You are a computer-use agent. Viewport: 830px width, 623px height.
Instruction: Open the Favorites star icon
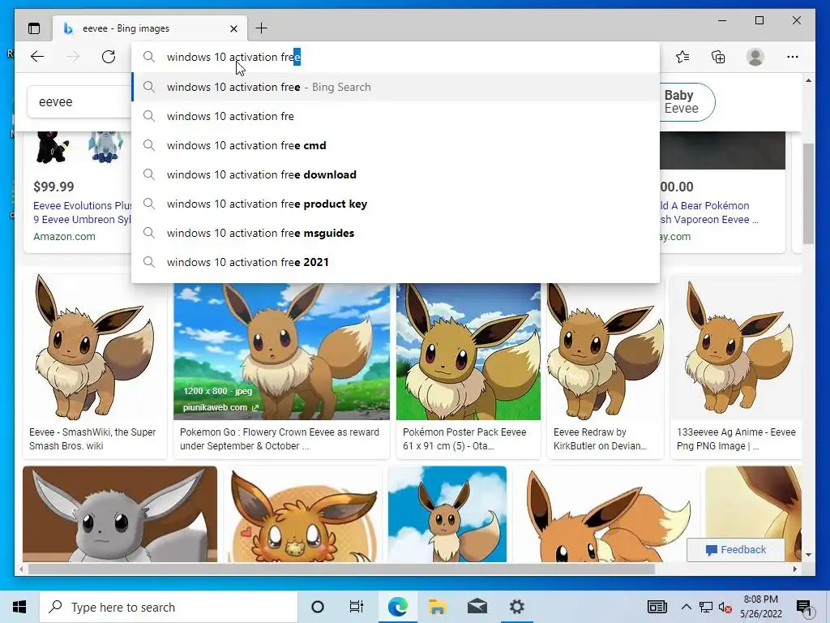[x=682, y=57]
